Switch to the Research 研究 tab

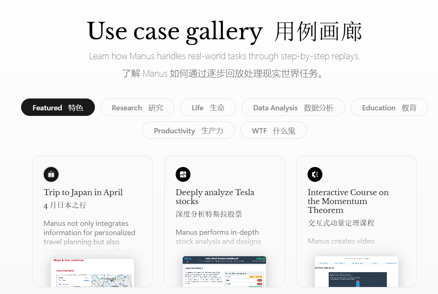pos(137,107)
